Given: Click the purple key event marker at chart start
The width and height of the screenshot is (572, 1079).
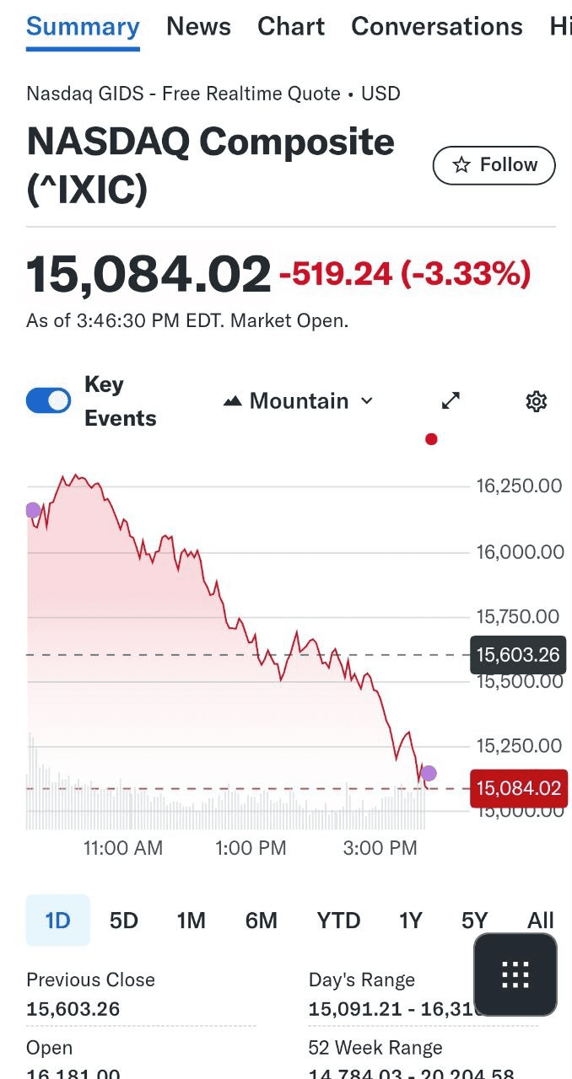Looking at the screenshot, I should pos(33,510).
